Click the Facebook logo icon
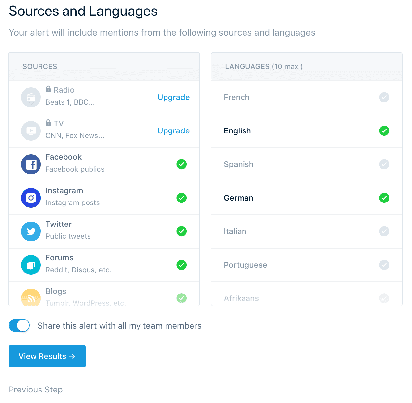The height and width of the screenshot is (403, 412). click(x=31, y=164)
